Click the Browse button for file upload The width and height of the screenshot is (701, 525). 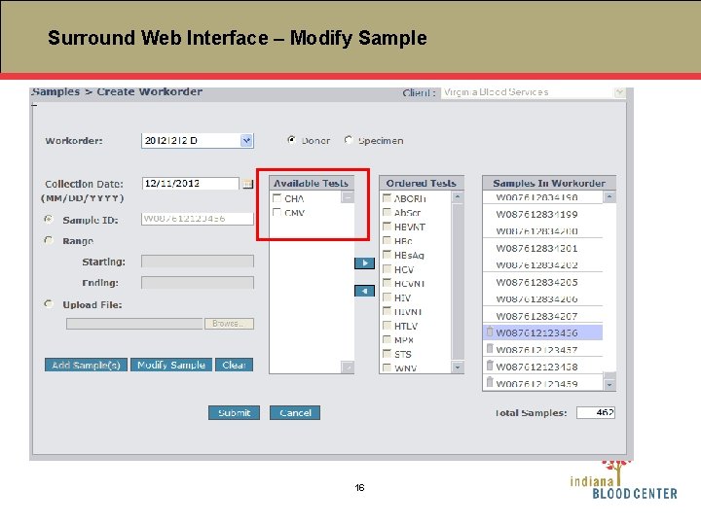229,323
